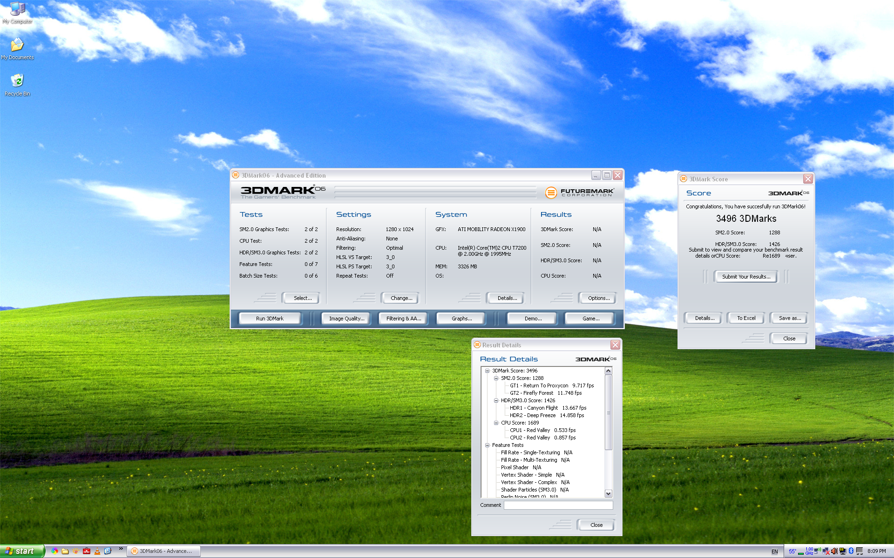Viewport: 894px width, 558px height.
Task: Collapse the HDR/SM3.0 Score tree node
Action: pos(496,400)
